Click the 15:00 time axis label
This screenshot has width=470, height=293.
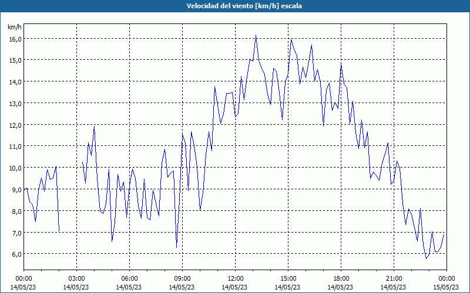(288, 279)
